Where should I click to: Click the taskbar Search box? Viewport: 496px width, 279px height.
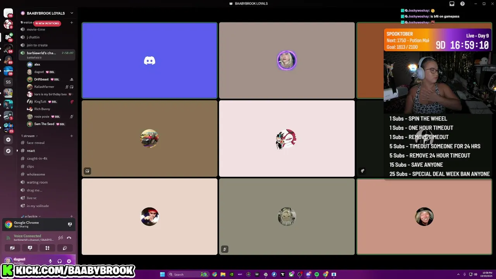[x=188, y=274]
